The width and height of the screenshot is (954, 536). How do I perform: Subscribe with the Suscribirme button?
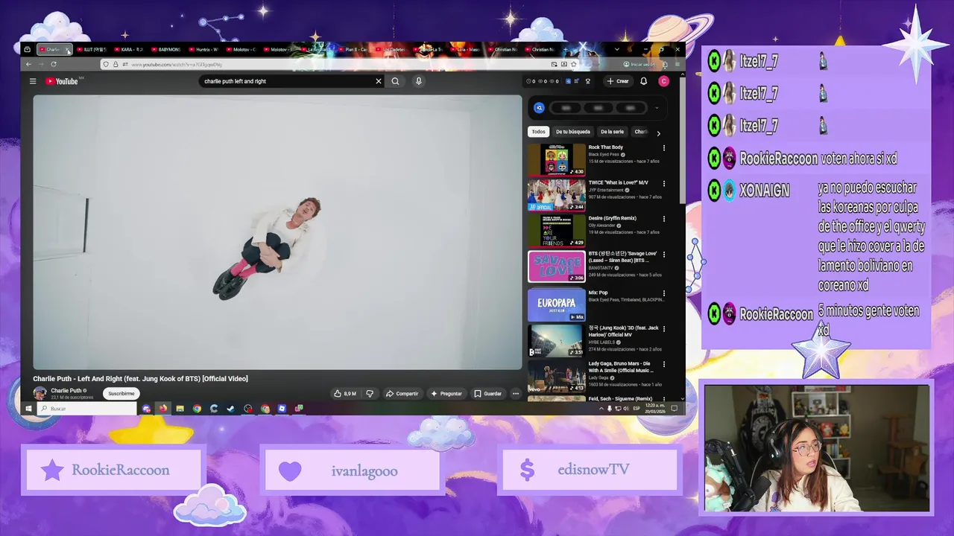tap(121, 394)
